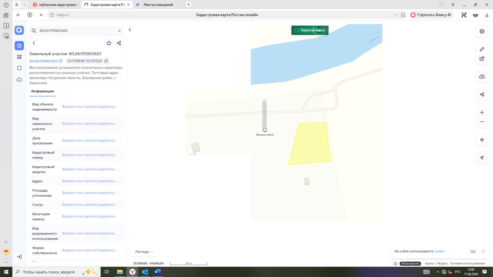Clear the cadastral number search field

pos(119,31)
